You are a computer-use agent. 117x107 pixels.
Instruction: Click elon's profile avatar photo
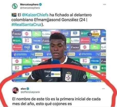click(15, 90)
